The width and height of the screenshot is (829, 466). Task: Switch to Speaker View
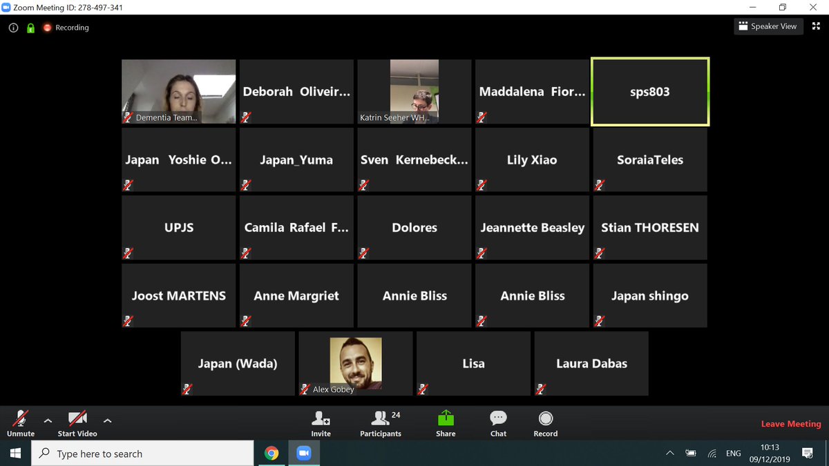[768, 26]
